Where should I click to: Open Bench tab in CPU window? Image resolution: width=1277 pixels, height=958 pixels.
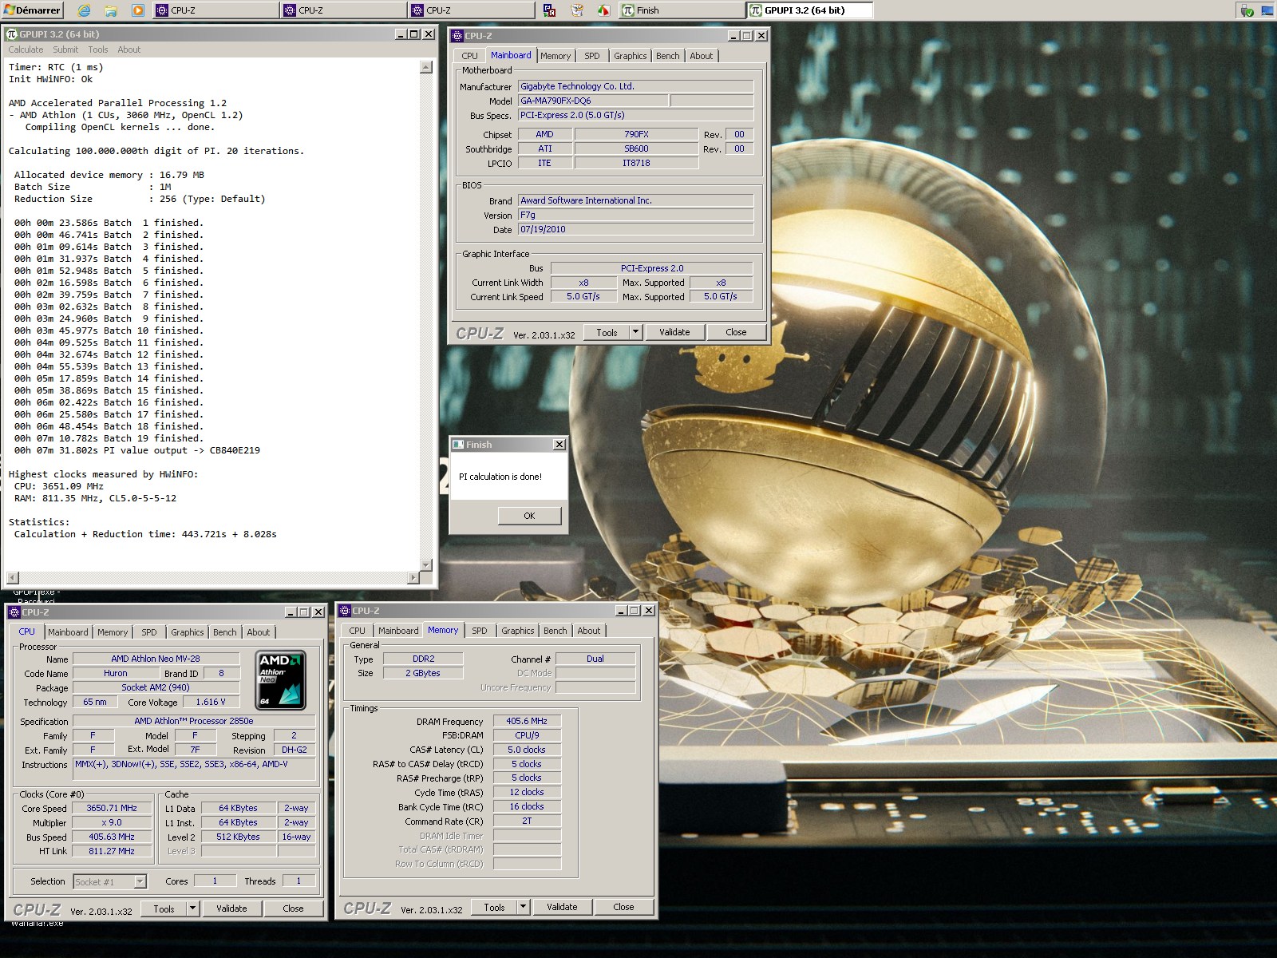click(225, 632)
